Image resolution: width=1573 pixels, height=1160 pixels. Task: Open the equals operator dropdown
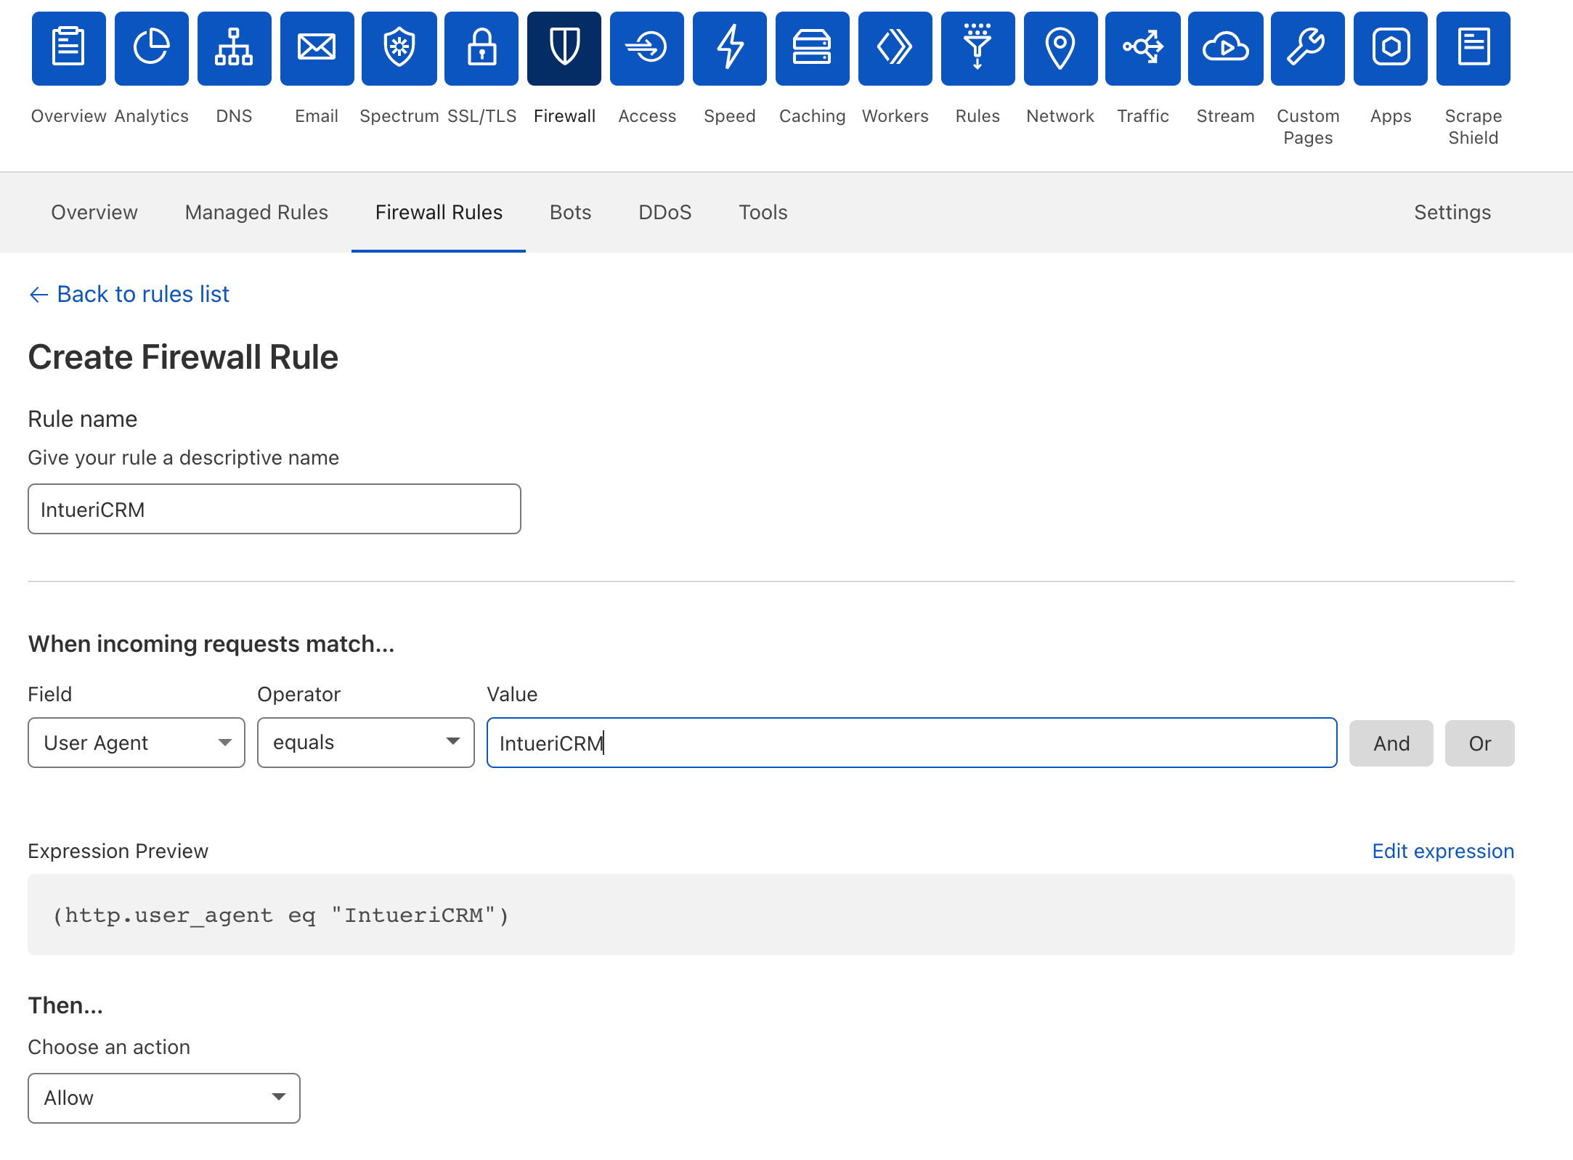click(365, 743)
